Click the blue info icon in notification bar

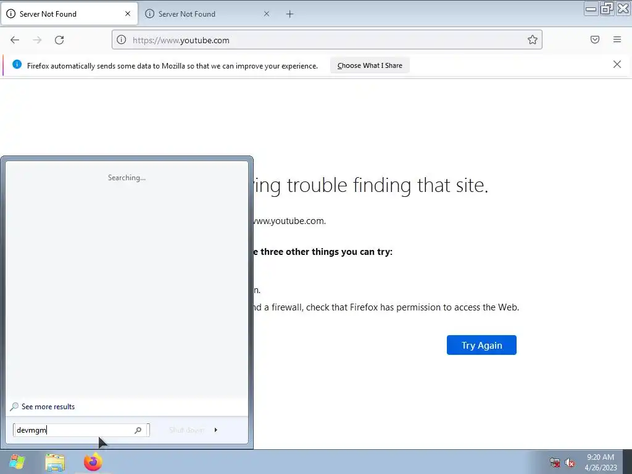point(17,64)
